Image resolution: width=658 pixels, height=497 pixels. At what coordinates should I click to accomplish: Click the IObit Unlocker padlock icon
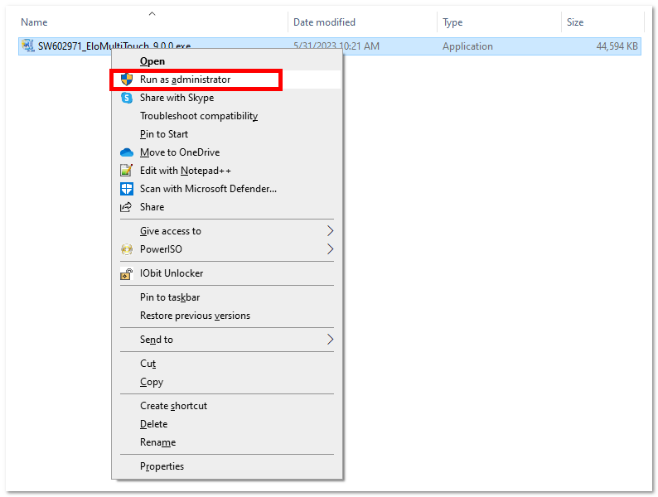(x=126, y=273)
